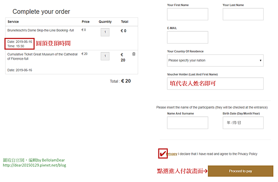Delete the Cumulative Ticket with trash icon
The image size is (278, 182).
[134, 54]
